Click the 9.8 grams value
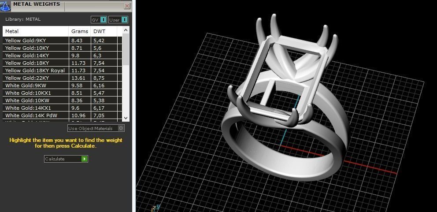This screenshot has height=212, width=437. (75, 56)
